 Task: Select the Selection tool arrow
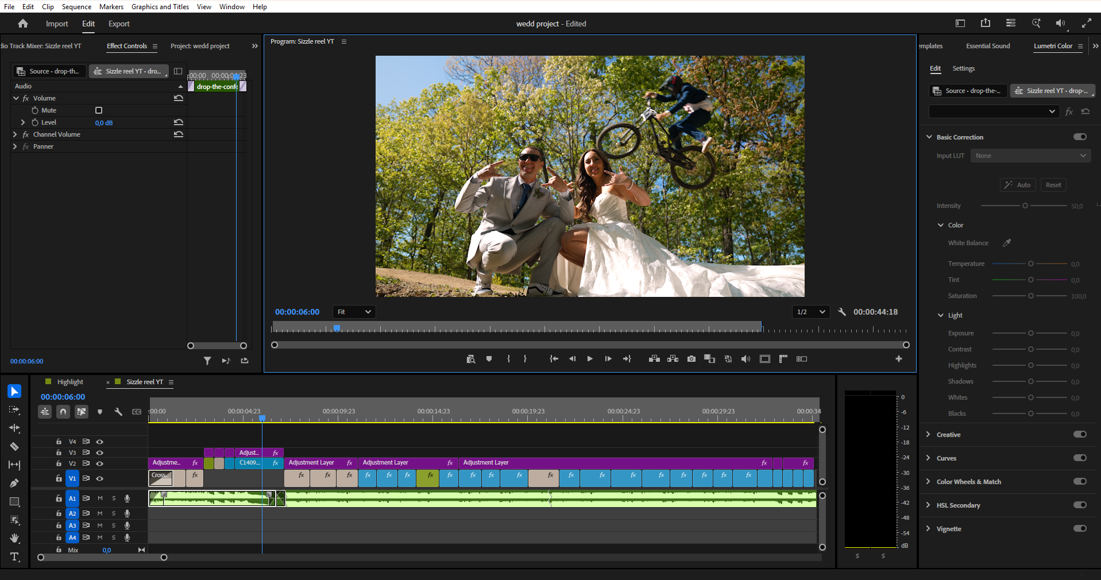point(14,392)
